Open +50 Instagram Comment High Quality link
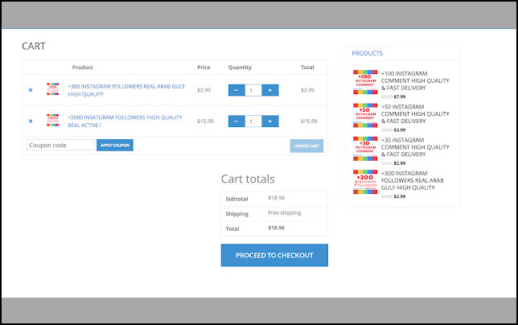The image size is (518, 325). coord(415,114)
